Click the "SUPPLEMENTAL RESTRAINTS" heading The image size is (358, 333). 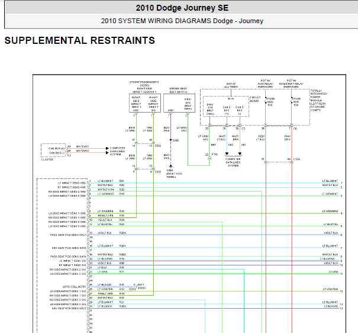click(80, 40)
